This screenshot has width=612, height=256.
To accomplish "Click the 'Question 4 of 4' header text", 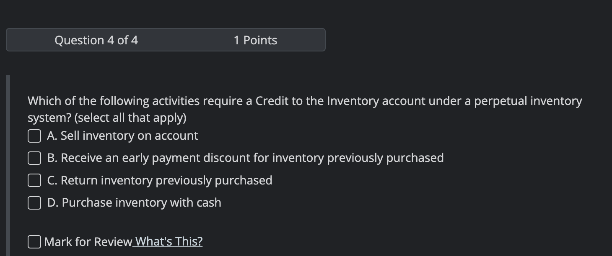I will point(96,40).
